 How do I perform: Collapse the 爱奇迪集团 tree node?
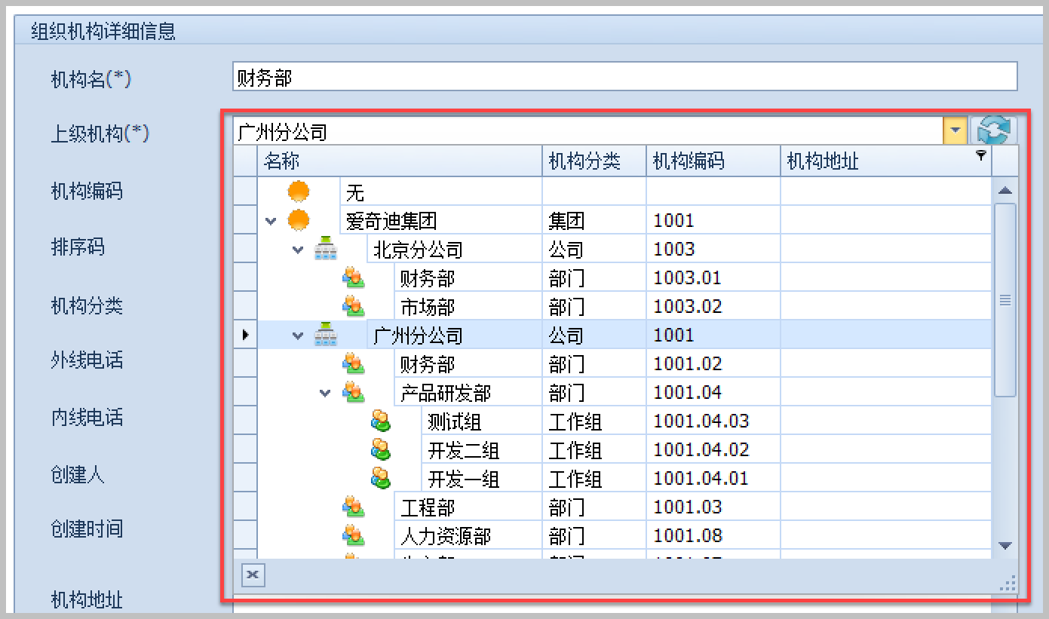[x=271, y=222]
